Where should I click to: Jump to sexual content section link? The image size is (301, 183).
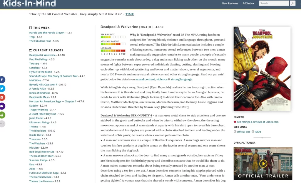coord(145,79)
